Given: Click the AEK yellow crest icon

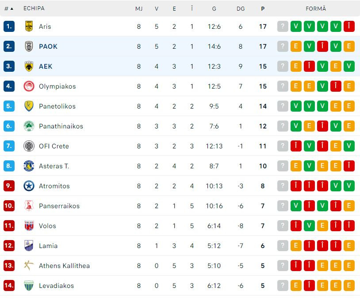Looking at the screenshot, I should coord(29,66).
